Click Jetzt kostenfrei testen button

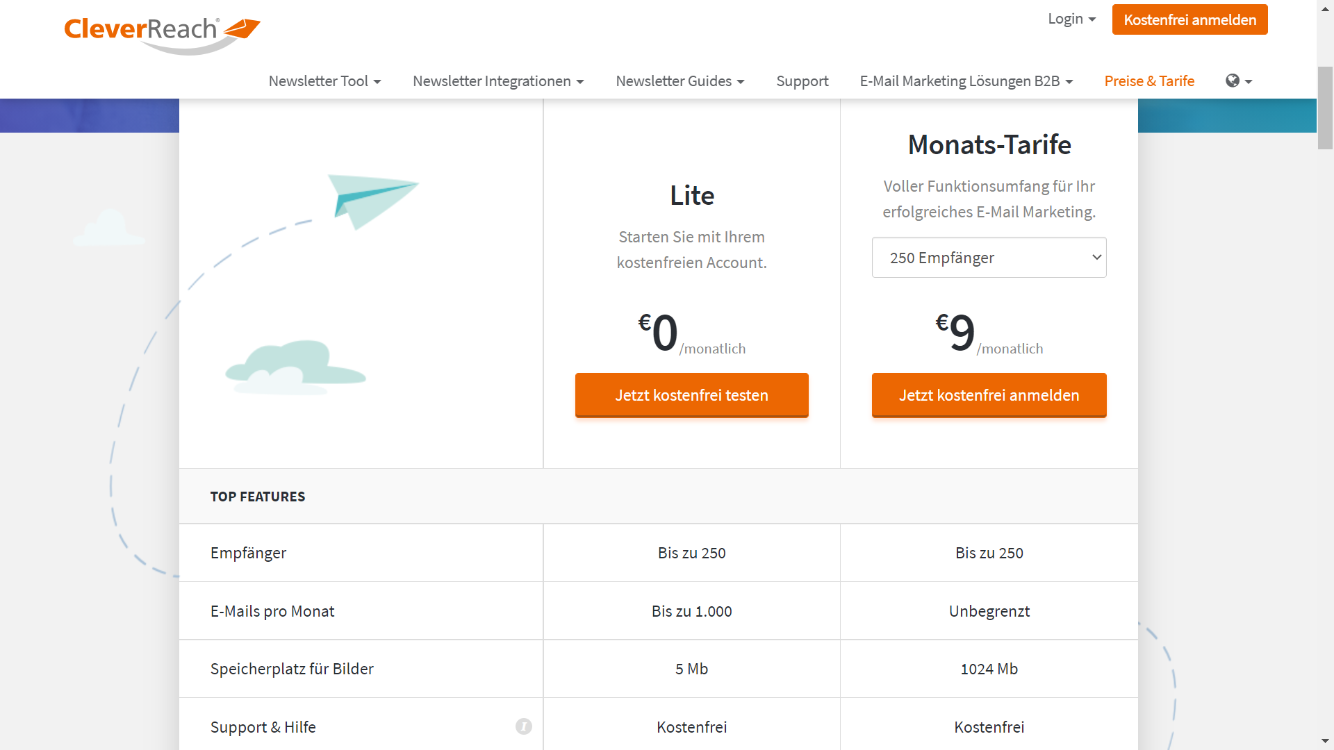(x=691, y=395)
